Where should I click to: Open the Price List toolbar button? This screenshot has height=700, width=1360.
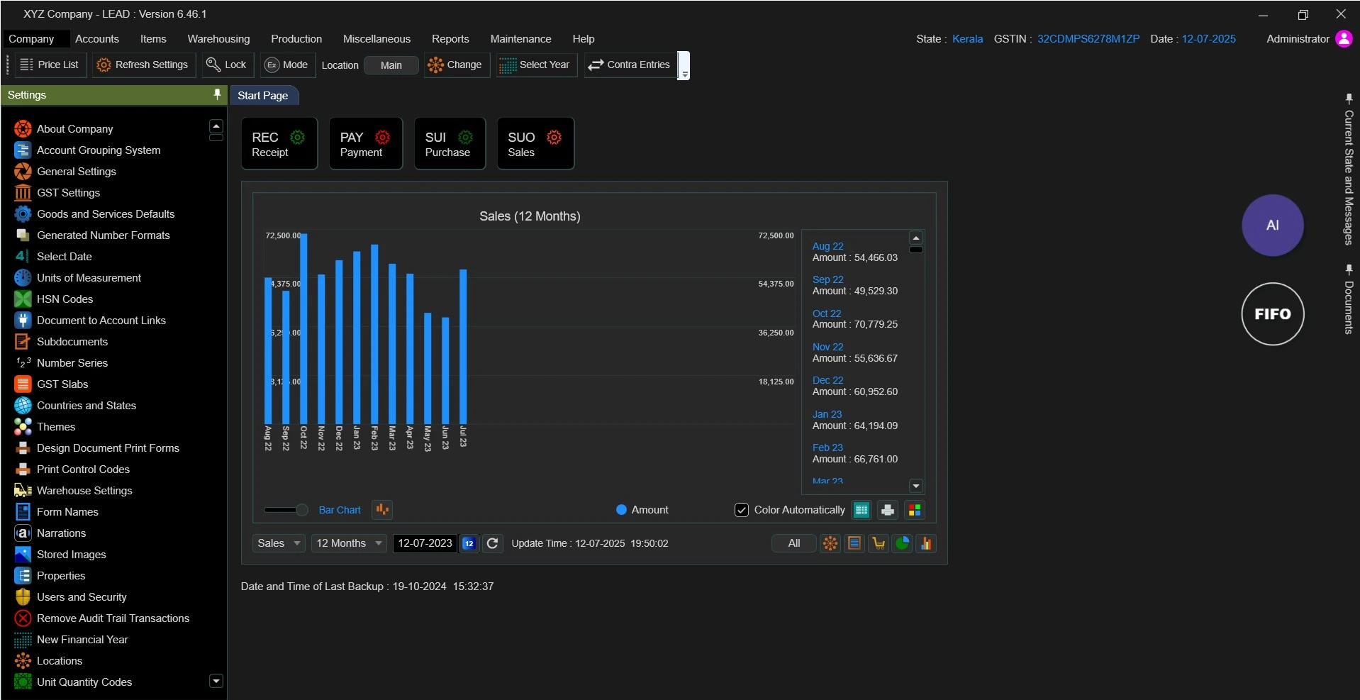pos(50,65)
